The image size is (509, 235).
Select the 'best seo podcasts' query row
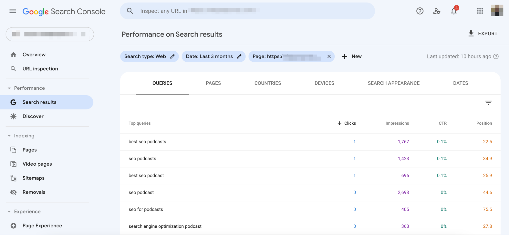[310, 142]
